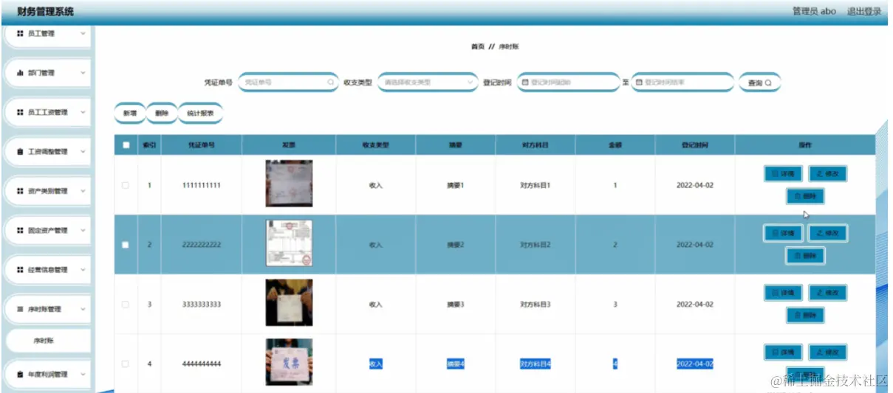Click the 退出登录 link
Viewport: 893px width, 393px height.
pyautogui.click(x=864, y=11)
